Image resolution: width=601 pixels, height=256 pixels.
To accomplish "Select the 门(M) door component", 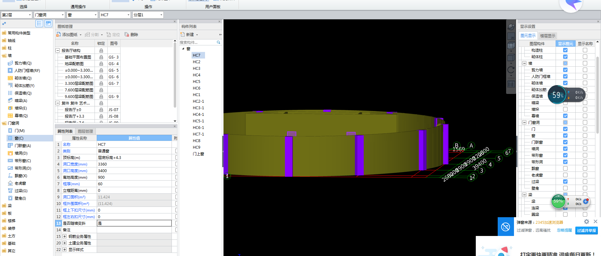I will (x=19, y=131).
